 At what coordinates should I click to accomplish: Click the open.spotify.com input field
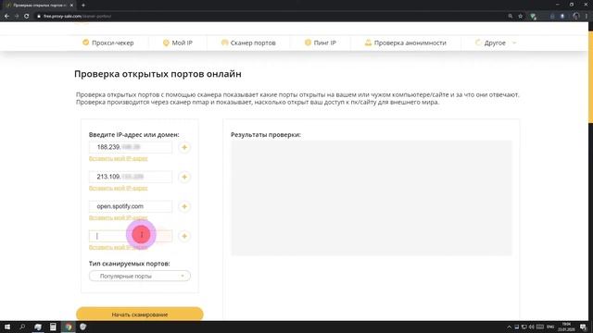tap(131, 206)
